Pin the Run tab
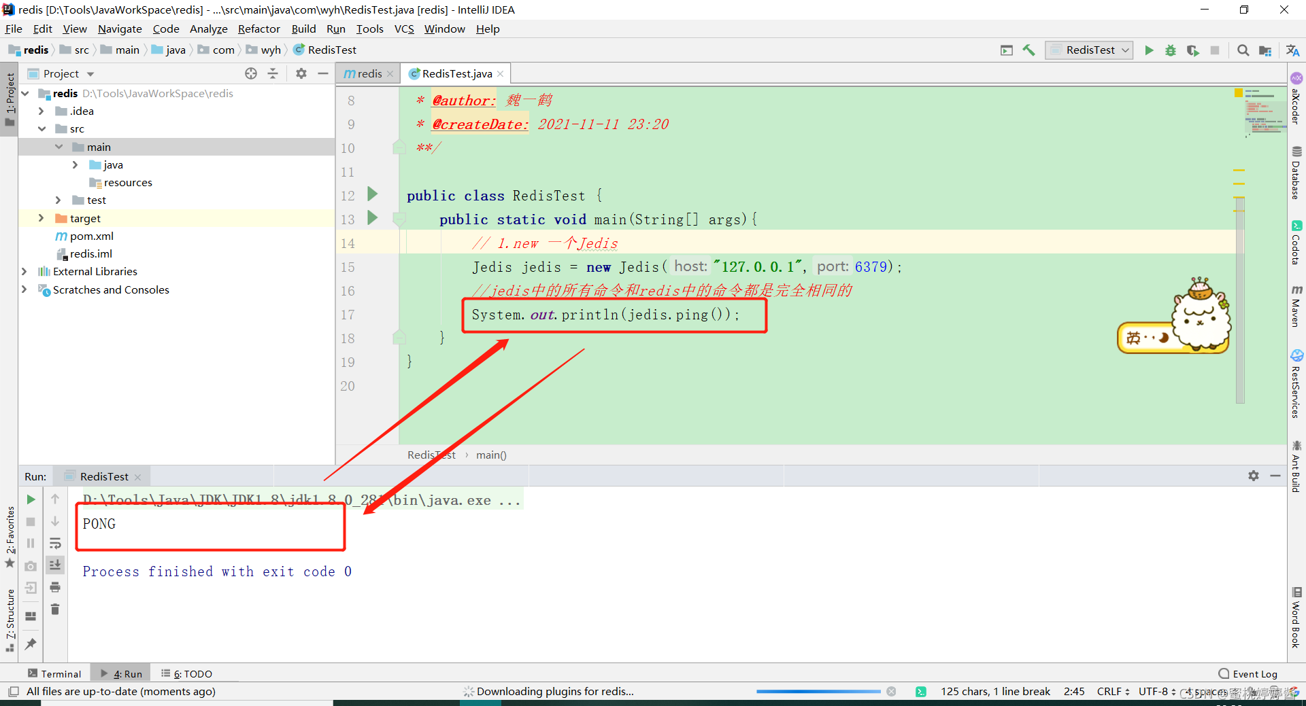The height and width of the screenshot is (706, 1306). click(x=31, y=643)
